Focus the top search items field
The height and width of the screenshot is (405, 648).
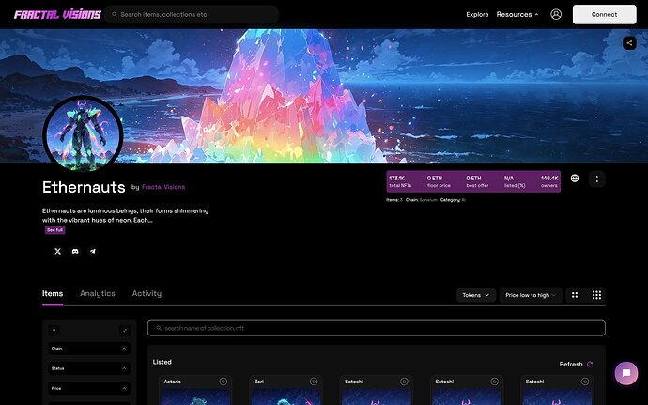192,14
